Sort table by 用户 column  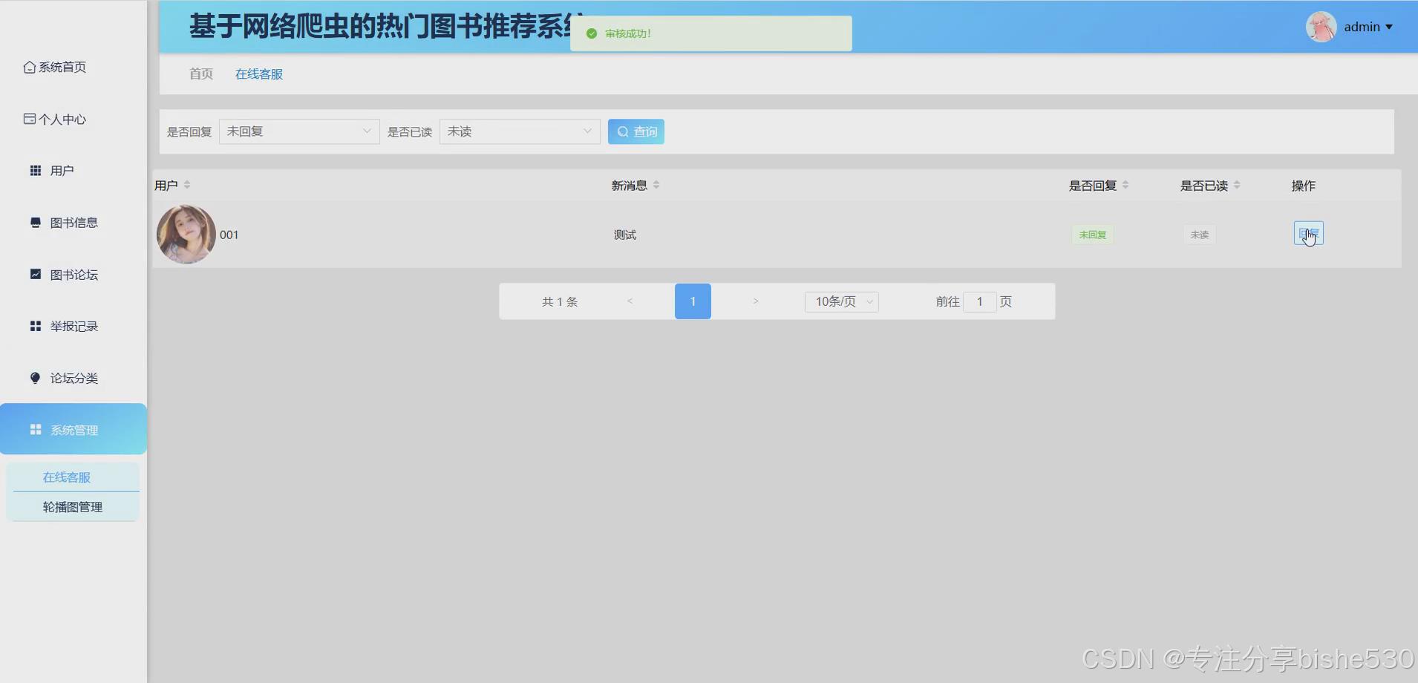click(187, 185)
